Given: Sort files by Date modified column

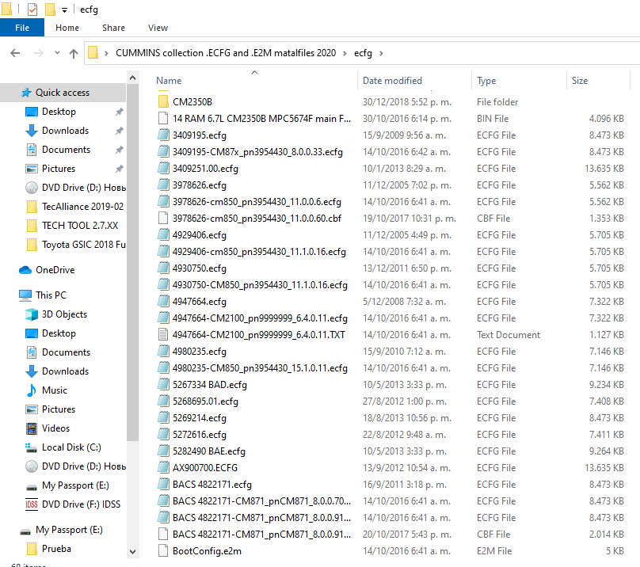Looking at the screenshot, I should click(x=392, y=81).
